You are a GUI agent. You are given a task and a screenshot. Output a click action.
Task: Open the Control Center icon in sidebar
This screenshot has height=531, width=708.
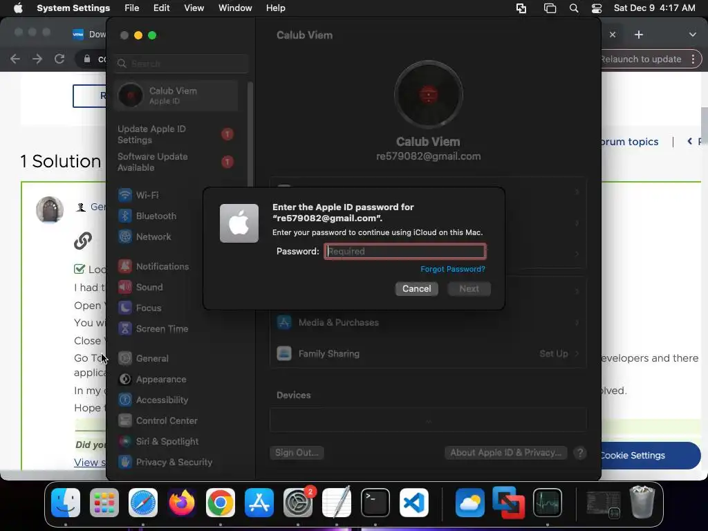[x=125, y=421]
